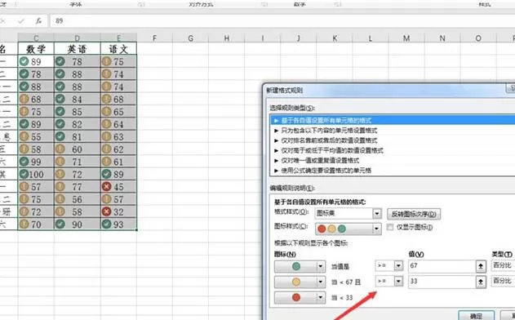The height and width of the screenshot is (320, 515).
Task: Click the formula bar confirm checkmark icon
Action: click(21, 21)
